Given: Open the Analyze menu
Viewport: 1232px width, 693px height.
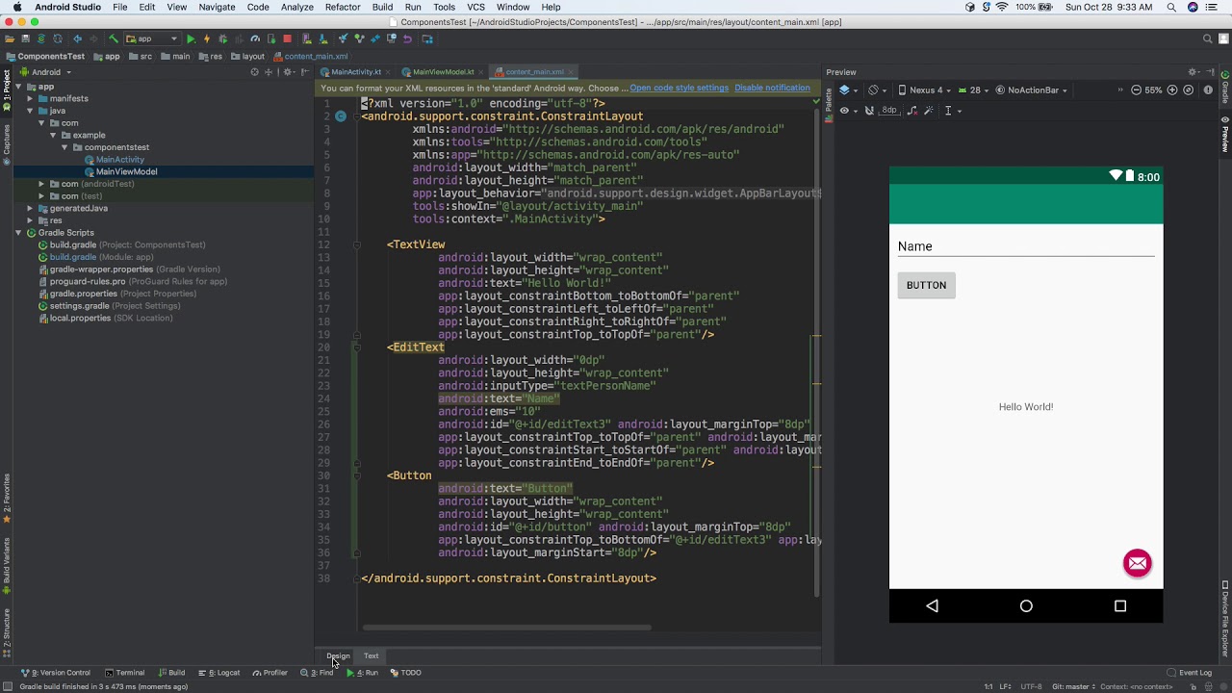Looking at the screenshot, I should coord(296,7).
